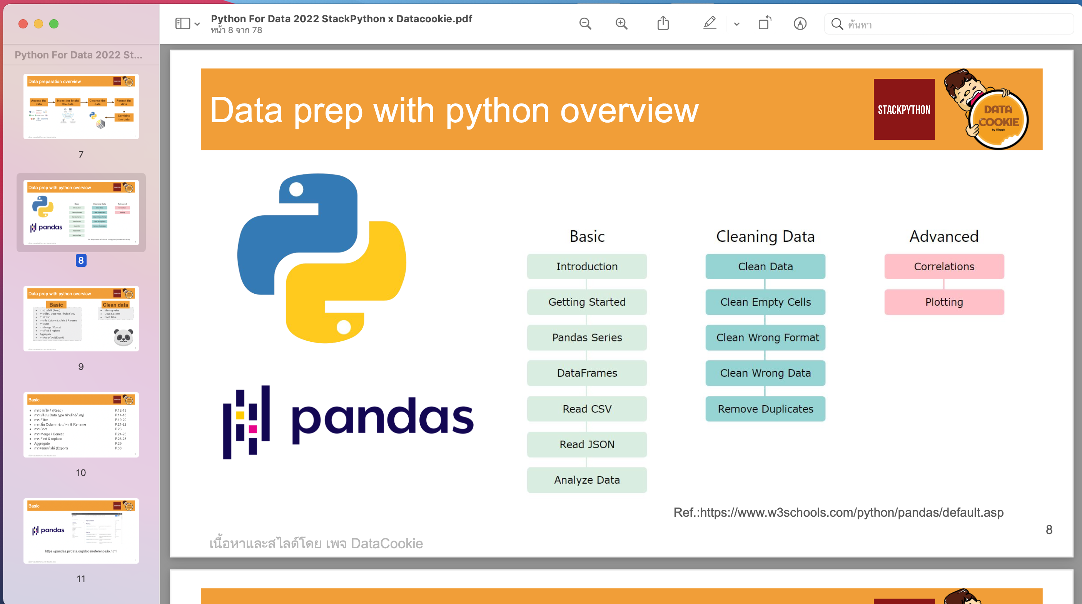Click the page number badge 8
The height and width of the screenshot is (604, 1082).
click(x=81, y=260)
